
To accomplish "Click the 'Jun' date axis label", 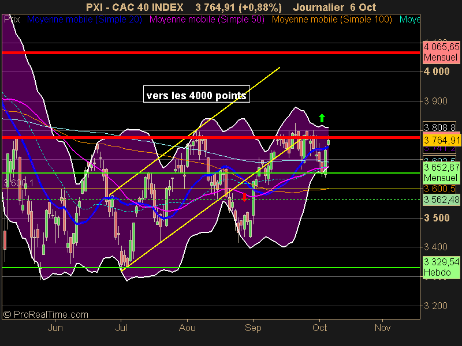I will pyautogui.click(x=55, y=328).
